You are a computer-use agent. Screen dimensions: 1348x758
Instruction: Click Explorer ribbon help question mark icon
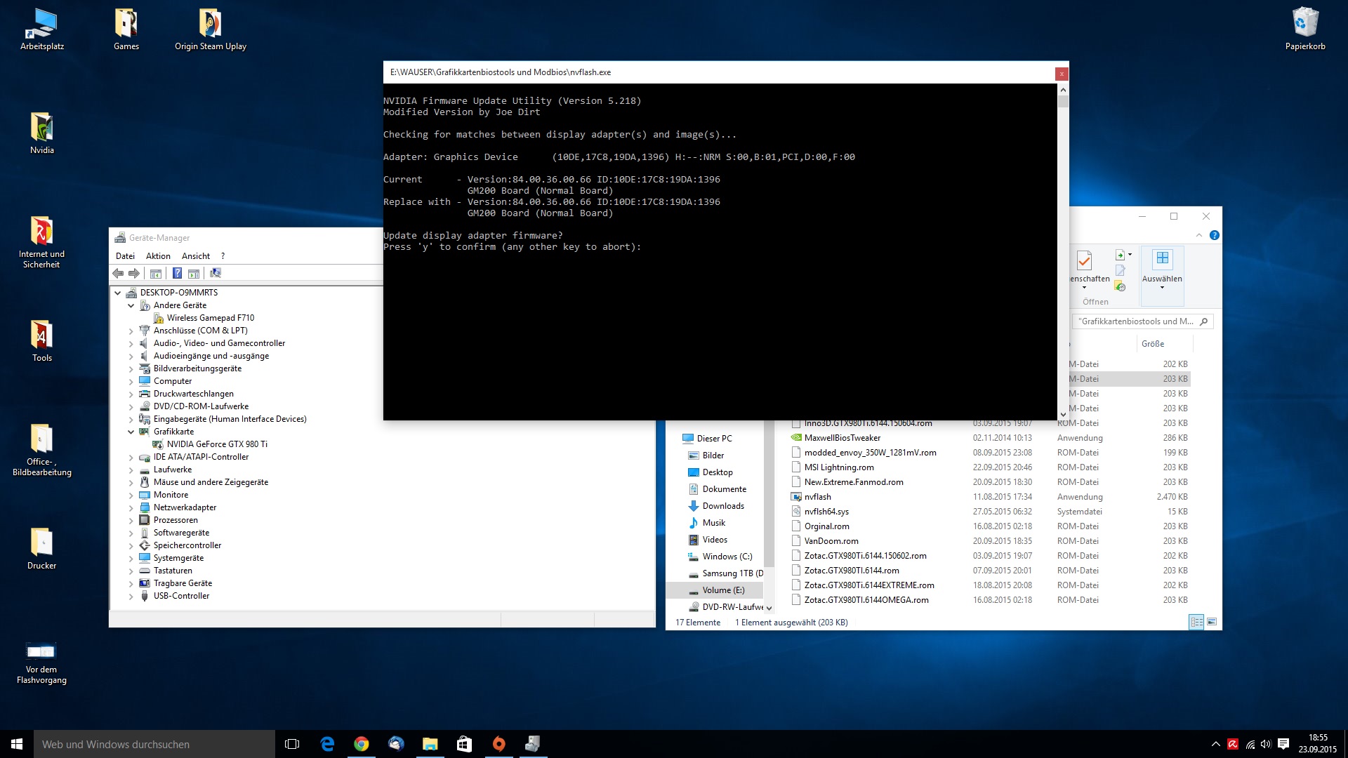coord(1215,235)
